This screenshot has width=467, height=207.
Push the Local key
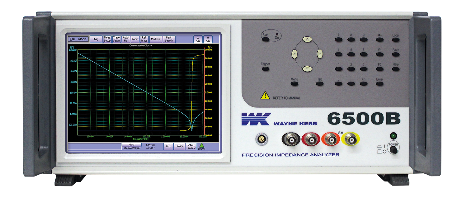[396, 40]
